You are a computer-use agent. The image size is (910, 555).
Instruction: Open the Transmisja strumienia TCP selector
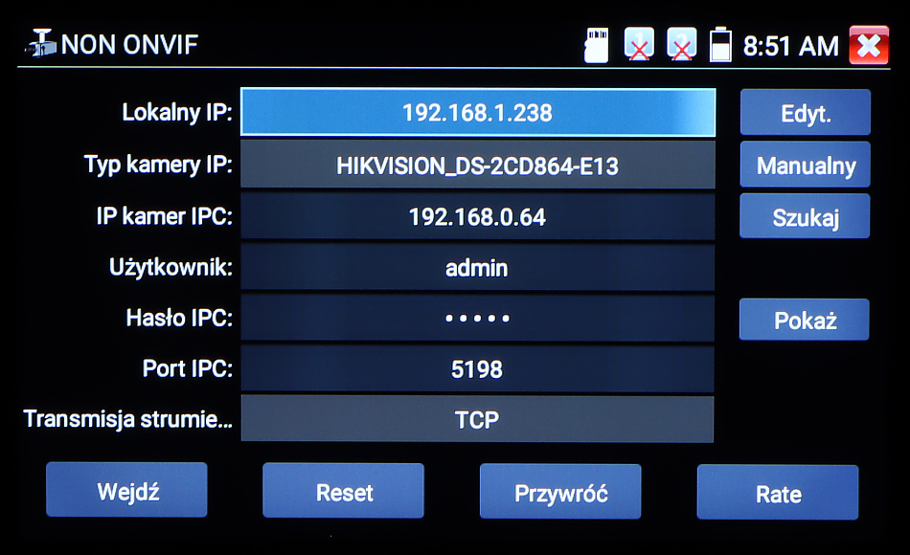coord(477,419)
